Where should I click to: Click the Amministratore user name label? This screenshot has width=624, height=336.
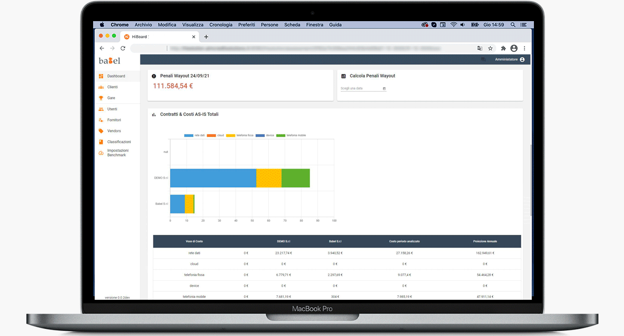(506, 59)
